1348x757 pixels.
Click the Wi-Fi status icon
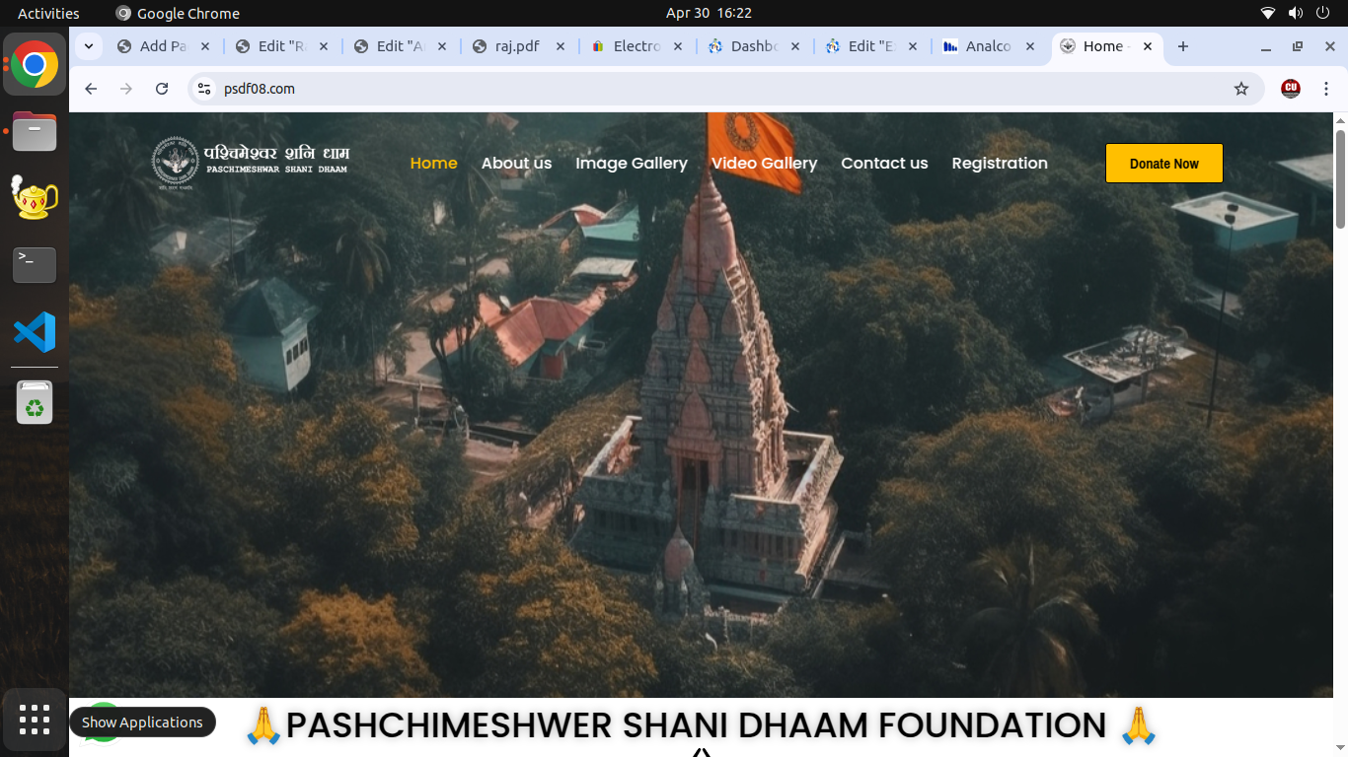click(x=1268, y=13)
